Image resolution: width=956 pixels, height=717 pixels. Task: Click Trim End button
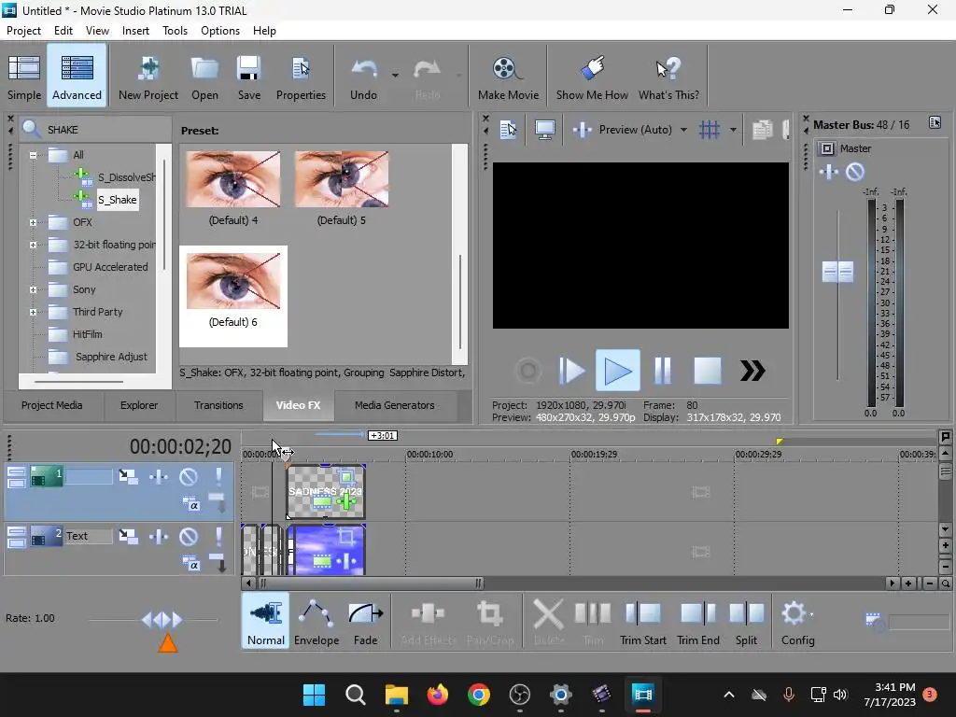[698, 621]
